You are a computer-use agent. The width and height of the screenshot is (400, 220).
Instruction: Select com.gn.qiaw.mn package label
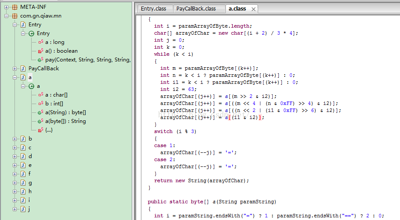point(41,16)
